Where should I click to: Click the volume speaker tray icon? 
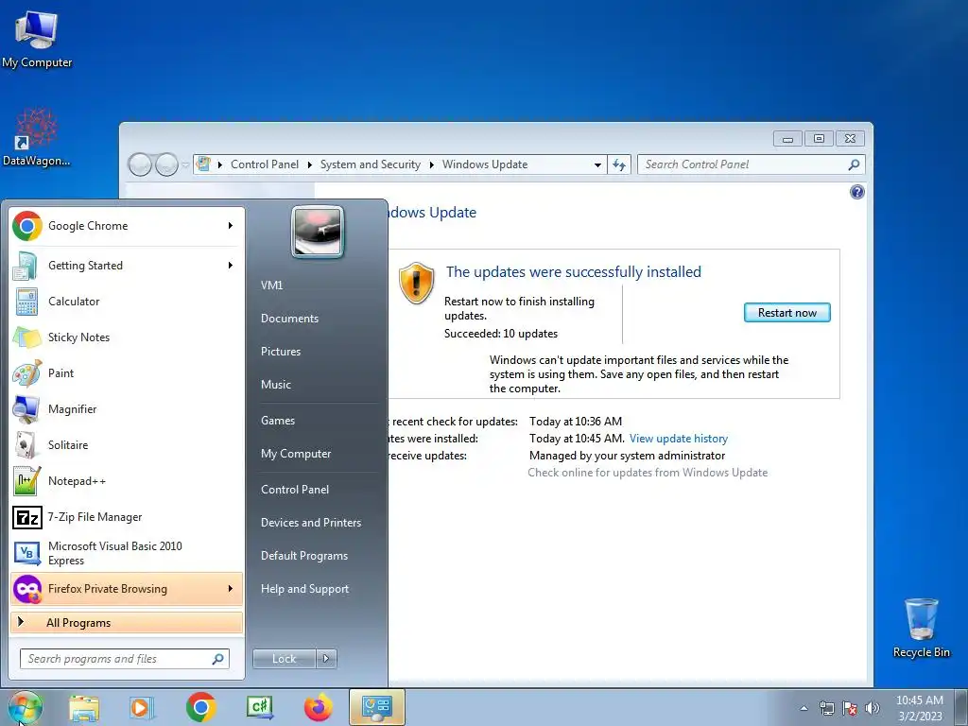pyautogui.click(x=872, y=708)
